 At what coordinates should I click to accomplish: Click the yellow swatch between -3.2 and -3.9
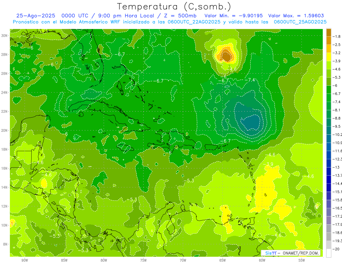[329, 57]
